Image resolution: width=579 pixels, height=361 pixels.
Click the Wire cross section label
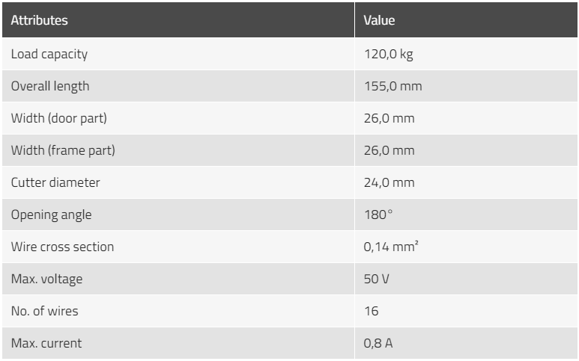point(62,247)
